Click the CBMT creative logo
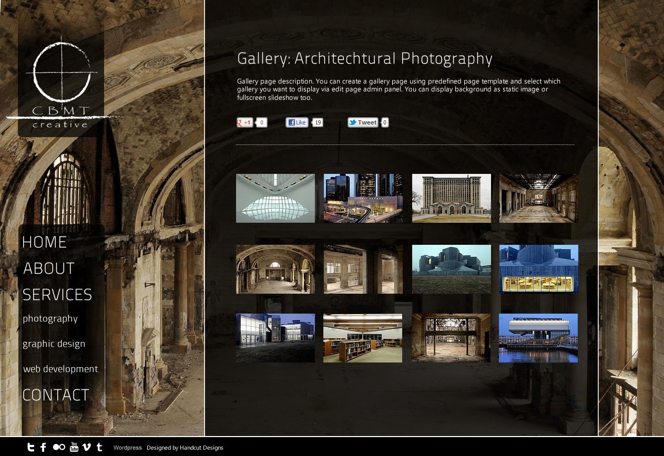The image size is (664, 456). (x=61, y=82)
